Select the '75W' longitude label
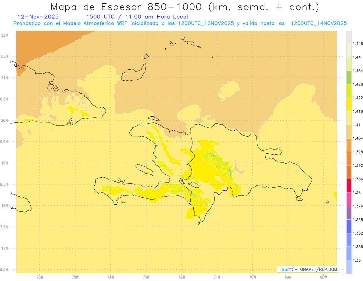Screen dimensions: 363x281 pyautogui.click(x=75, y=277)
